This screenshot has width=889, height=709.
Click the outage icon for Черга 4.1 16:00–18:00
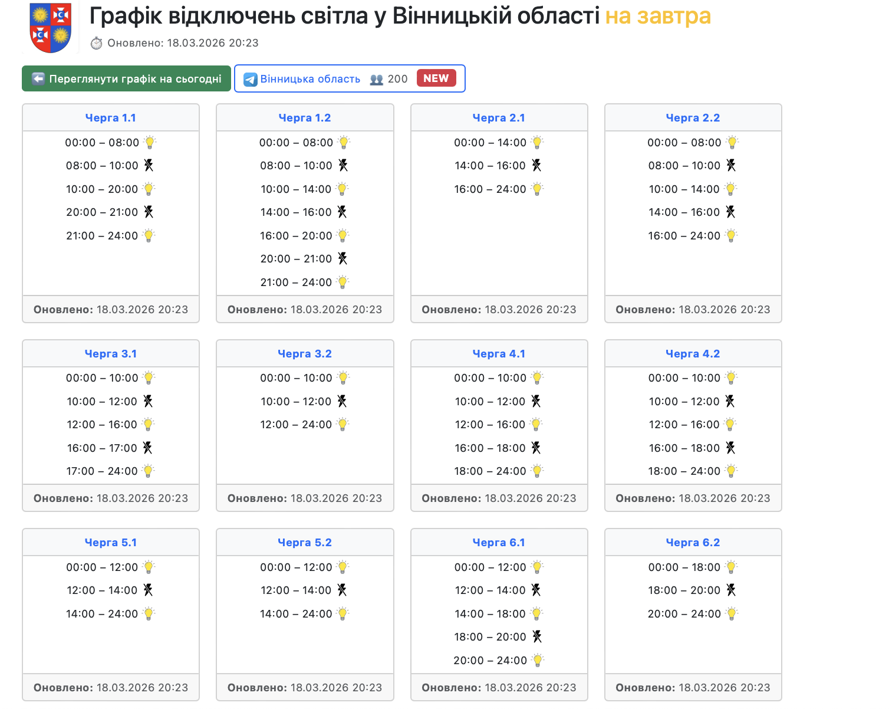click(x=536, y=448)
